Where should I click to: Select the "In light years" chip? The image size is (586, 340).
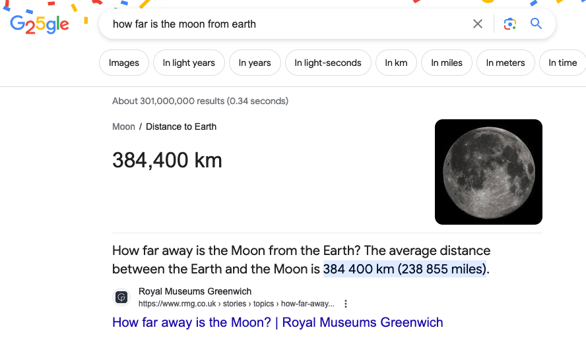click(189, 63)
